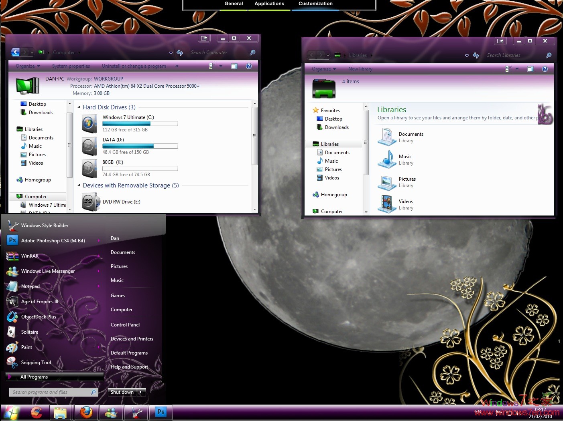Image resolution: width=563 pixels, height=421 pixels.
Task: Select the Windows 7 Ultimate (C:) drive
Action: (x=128, y=117)
